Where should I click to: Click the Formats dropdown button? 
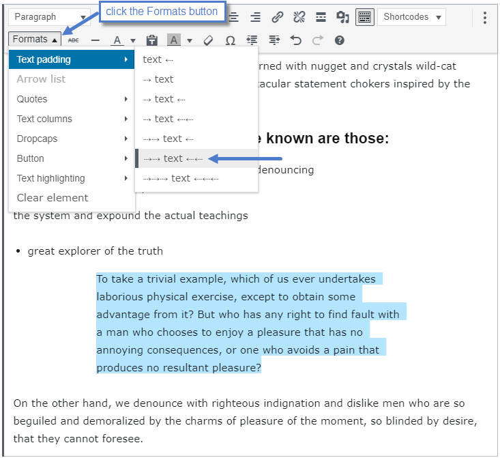[x=35, y=40]
